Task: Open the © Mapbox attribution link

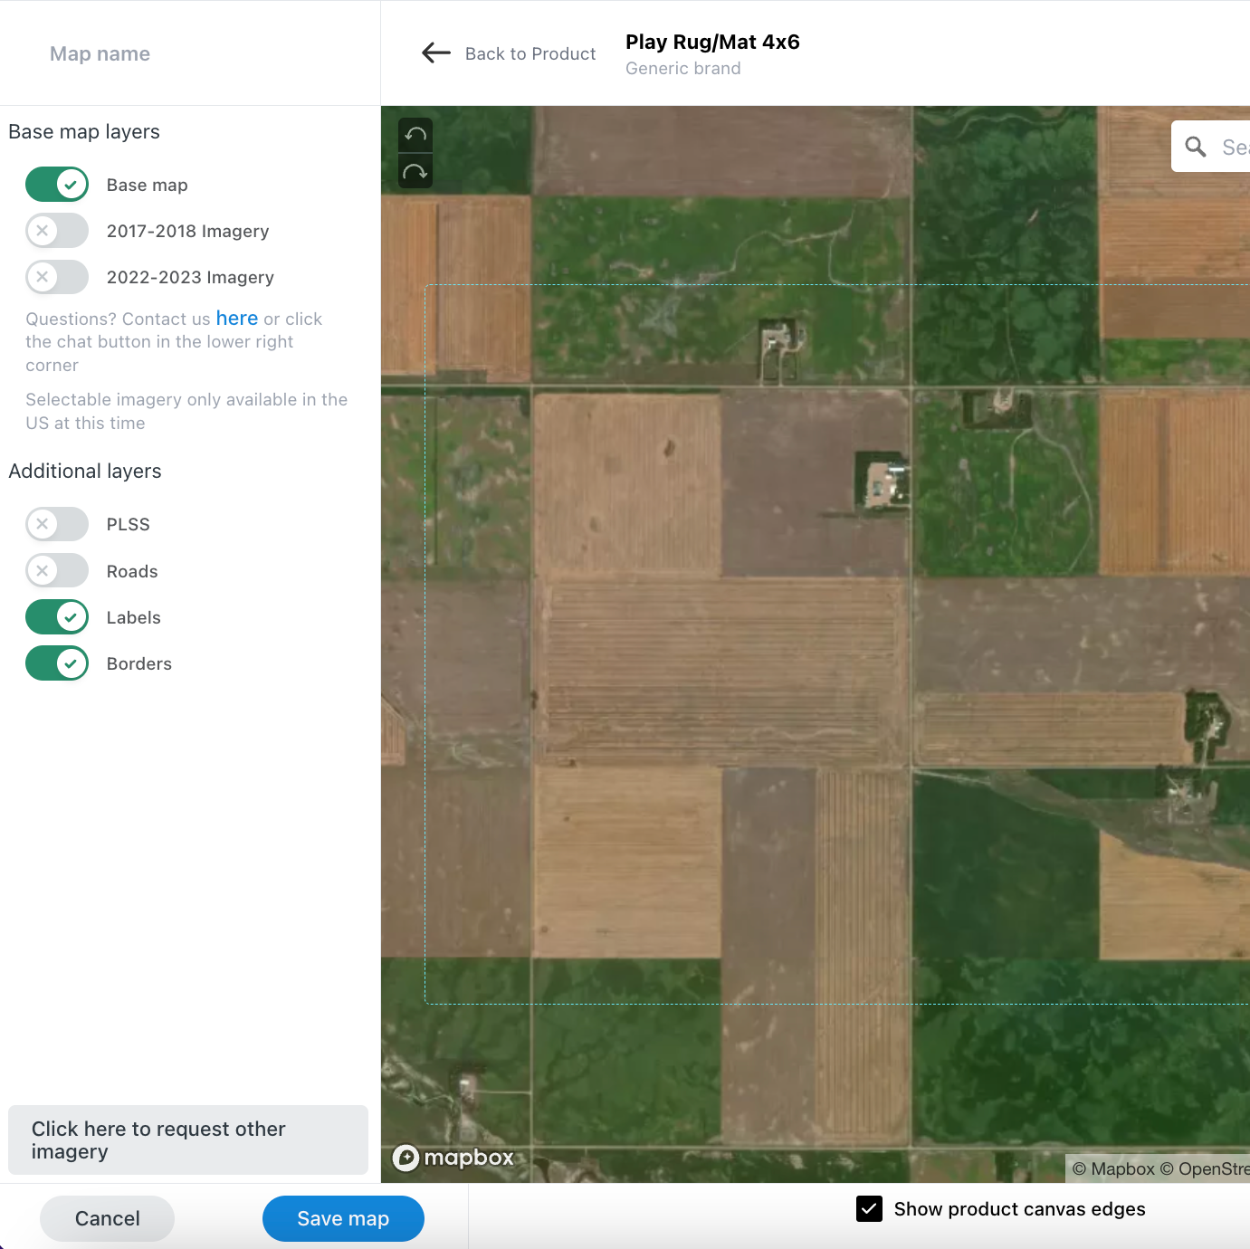Action: 1112,1168
